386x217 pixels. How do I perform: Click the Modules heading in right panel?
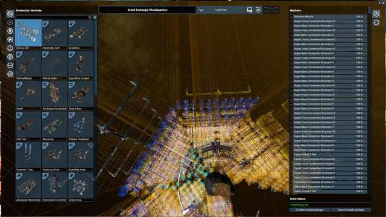pyautogui.click(x=295, y=11)
